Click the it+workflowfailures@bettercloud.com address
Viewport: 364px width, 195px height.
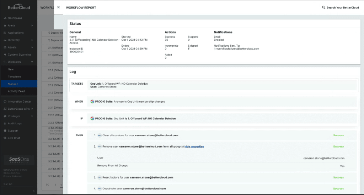tap(236, 49)
